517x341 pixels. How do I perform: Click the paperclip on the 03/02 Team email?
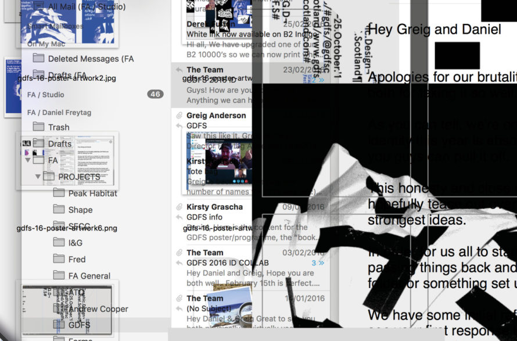point(179,253)
